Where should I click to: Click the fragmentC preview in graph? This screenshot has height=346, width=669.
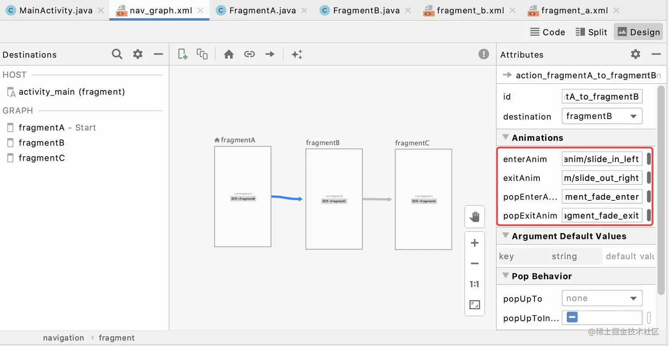[x=423, y=199]
